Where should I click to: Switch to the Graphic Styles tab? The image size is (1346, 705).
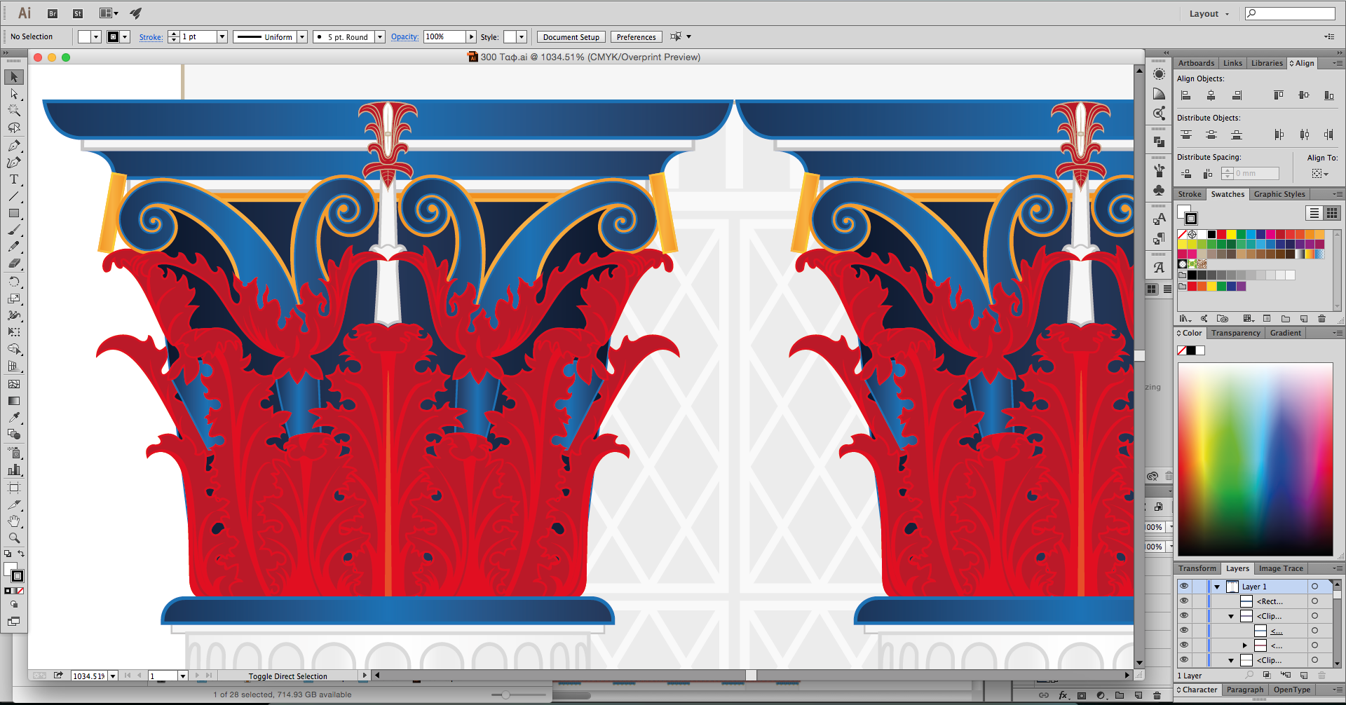click(x=1279, y=194)
